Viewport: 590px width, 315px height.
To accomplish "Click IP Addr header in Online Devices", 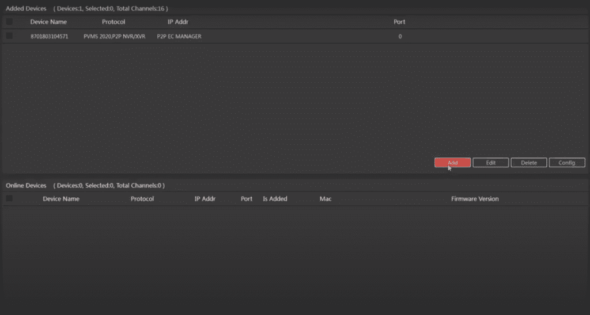I will 205,199.
